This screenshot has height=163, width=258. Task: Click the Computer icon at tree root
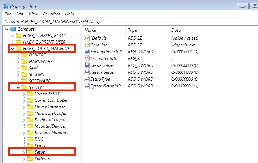[x=13, y=29]
